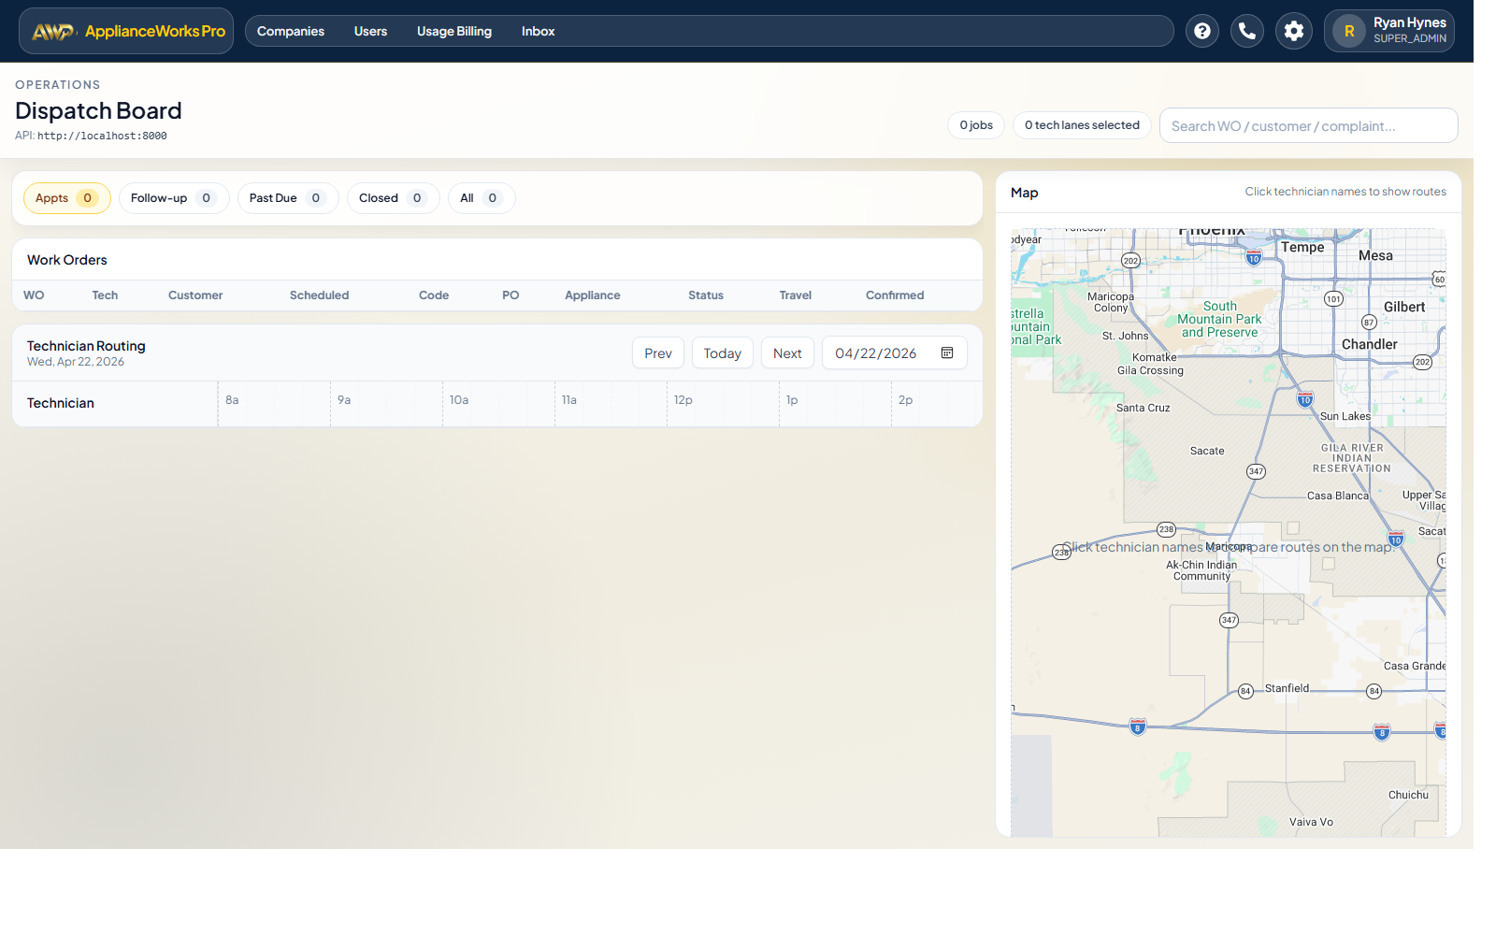The image size is (1496, 935).
Task: Open the Users menu
Action: tap(370, 31)
